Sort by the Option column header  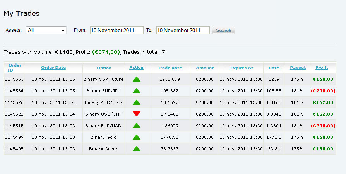[x=104, y=68]
